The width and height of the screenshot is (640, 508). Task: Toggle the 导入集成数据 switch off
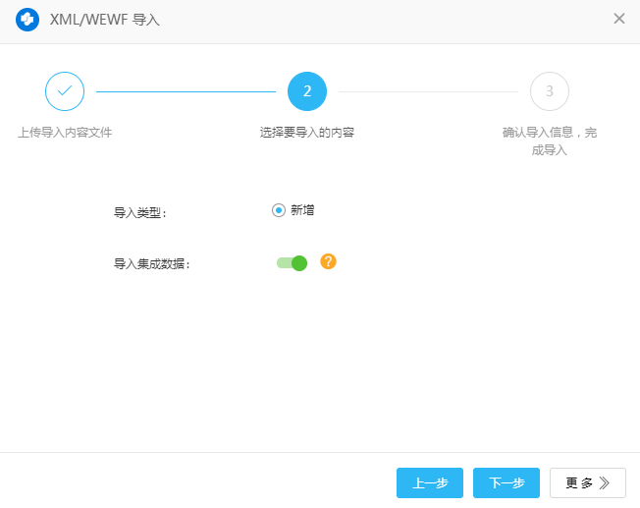[x=293, y=262]
